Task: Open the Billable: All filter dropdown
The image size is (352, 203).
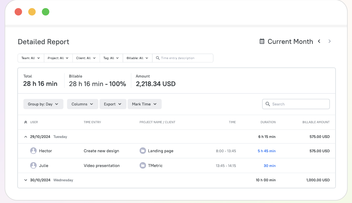Action: coord(138,58)
